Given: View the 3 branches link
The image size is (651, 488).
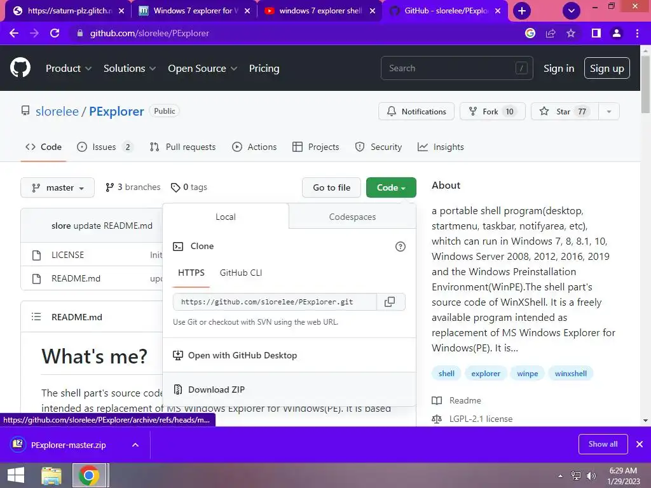Looking at the screenshot, I should point(133,187).
